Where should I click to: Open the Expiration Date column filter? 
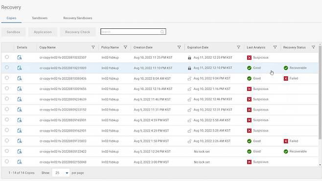click(x=238, y=47)
